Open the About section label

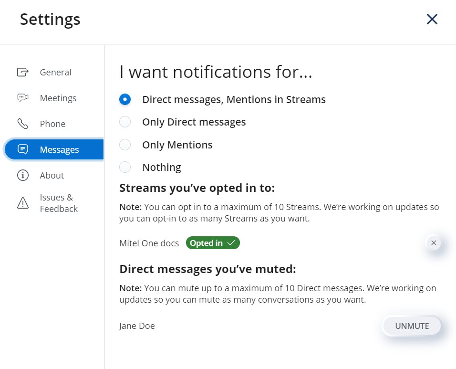coord(52,175)
